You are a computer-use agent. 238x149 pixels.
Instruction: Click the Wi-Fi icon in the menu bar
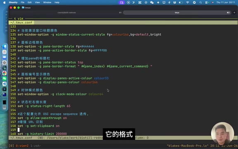(188, 2)
